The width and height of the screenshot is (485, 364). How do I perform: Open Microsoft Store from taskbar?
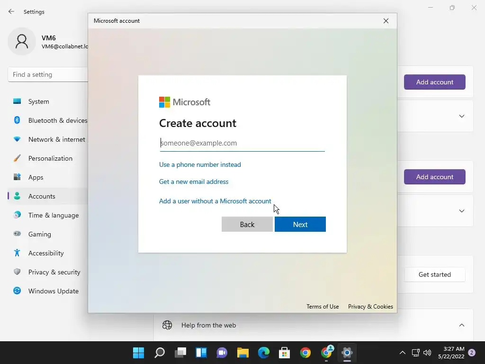coord(284,353)
